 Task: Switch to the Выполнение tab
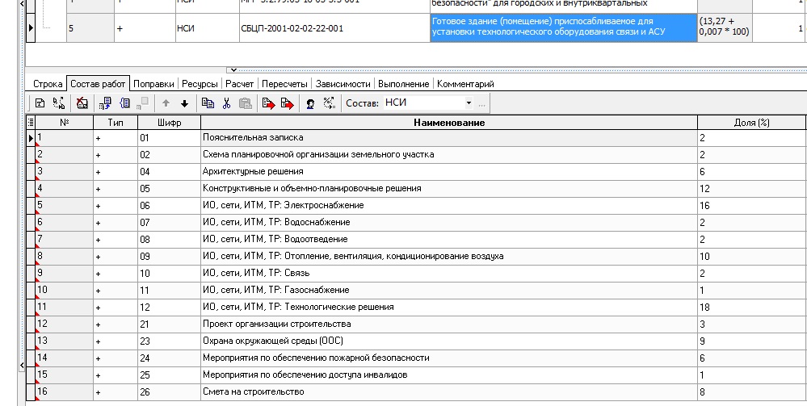[404, 84]
